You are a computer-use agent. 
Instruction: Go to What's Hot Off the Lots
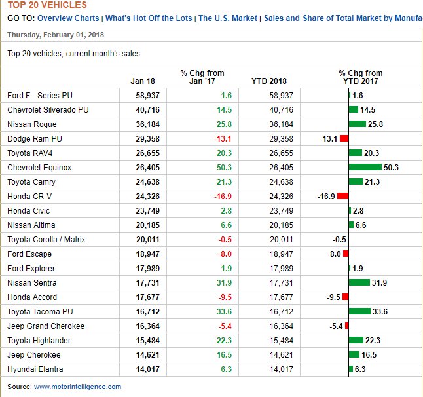click(149, 18)
